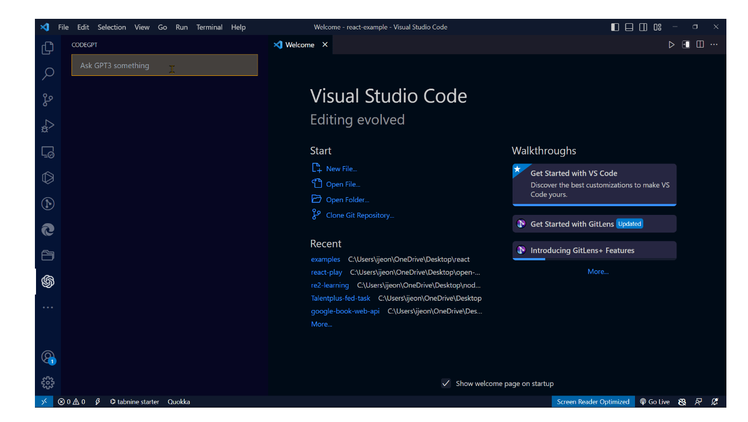Click the CODEGPT panel header
This screenshot has height=422, width=748.
click(85, 45)
